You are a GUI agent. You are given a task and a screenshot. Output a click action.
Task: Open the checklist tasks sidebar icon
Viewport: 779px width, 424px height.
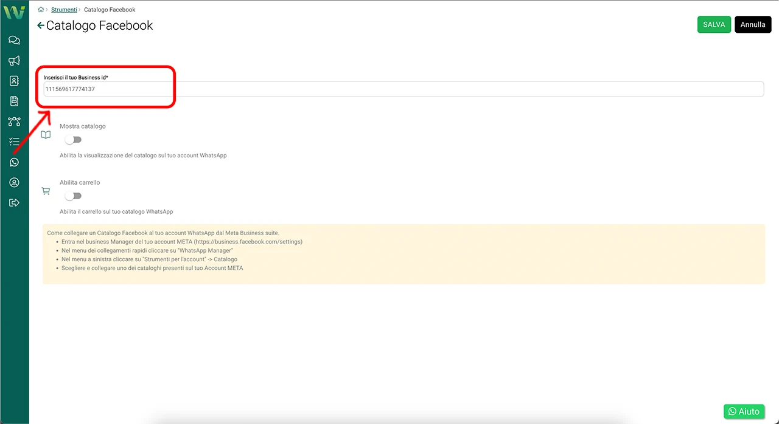click(14, 142)
